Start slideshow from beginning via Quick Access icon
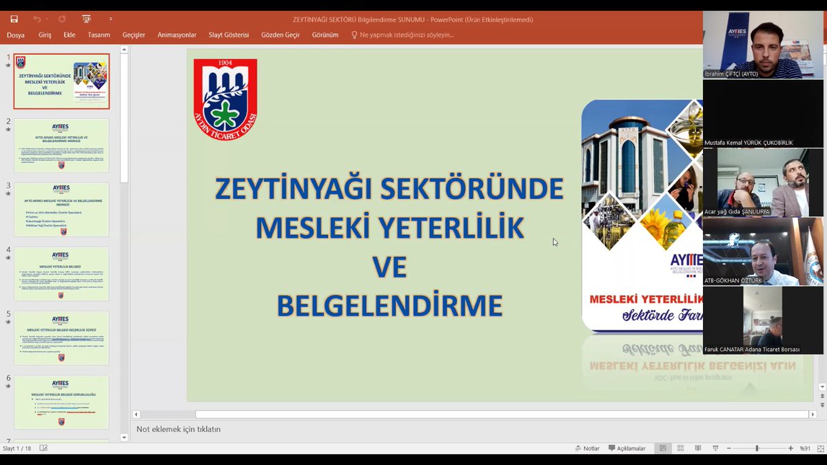 click(x=86, y=19)
